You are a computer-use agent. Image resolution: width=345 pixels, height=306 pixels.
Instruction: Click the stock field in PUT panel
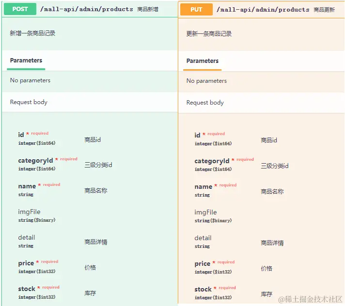(203, 289)
